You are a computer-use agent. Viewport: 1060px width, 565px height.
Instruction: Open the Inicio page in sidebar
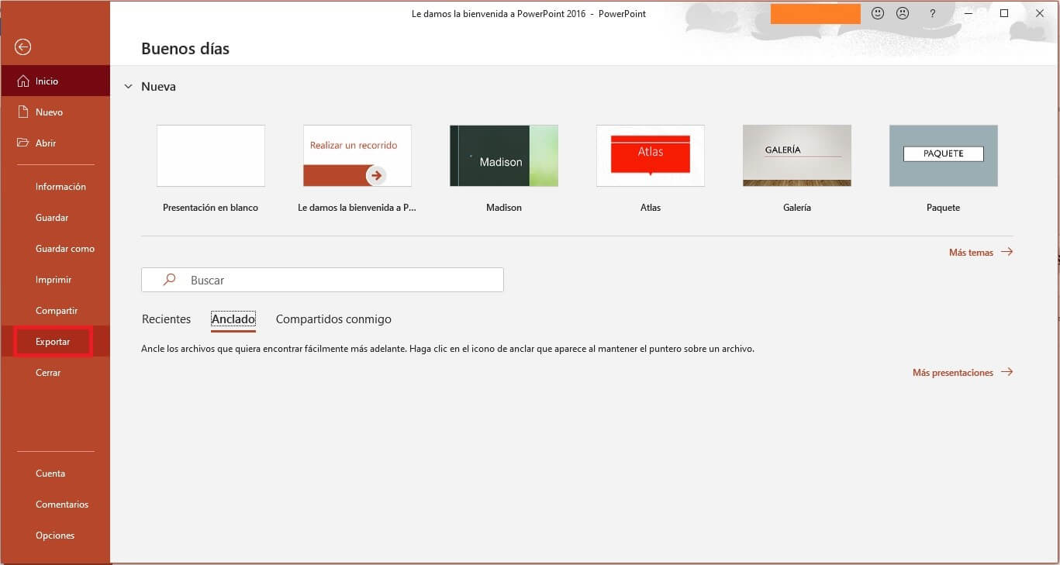coord(47,81)
